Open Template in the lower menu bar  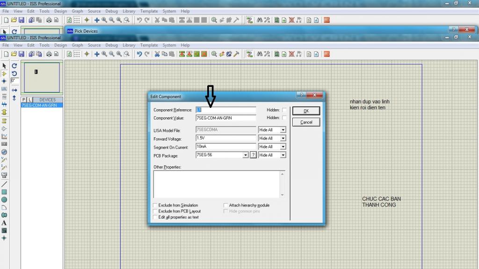click(x=149, y=45)
